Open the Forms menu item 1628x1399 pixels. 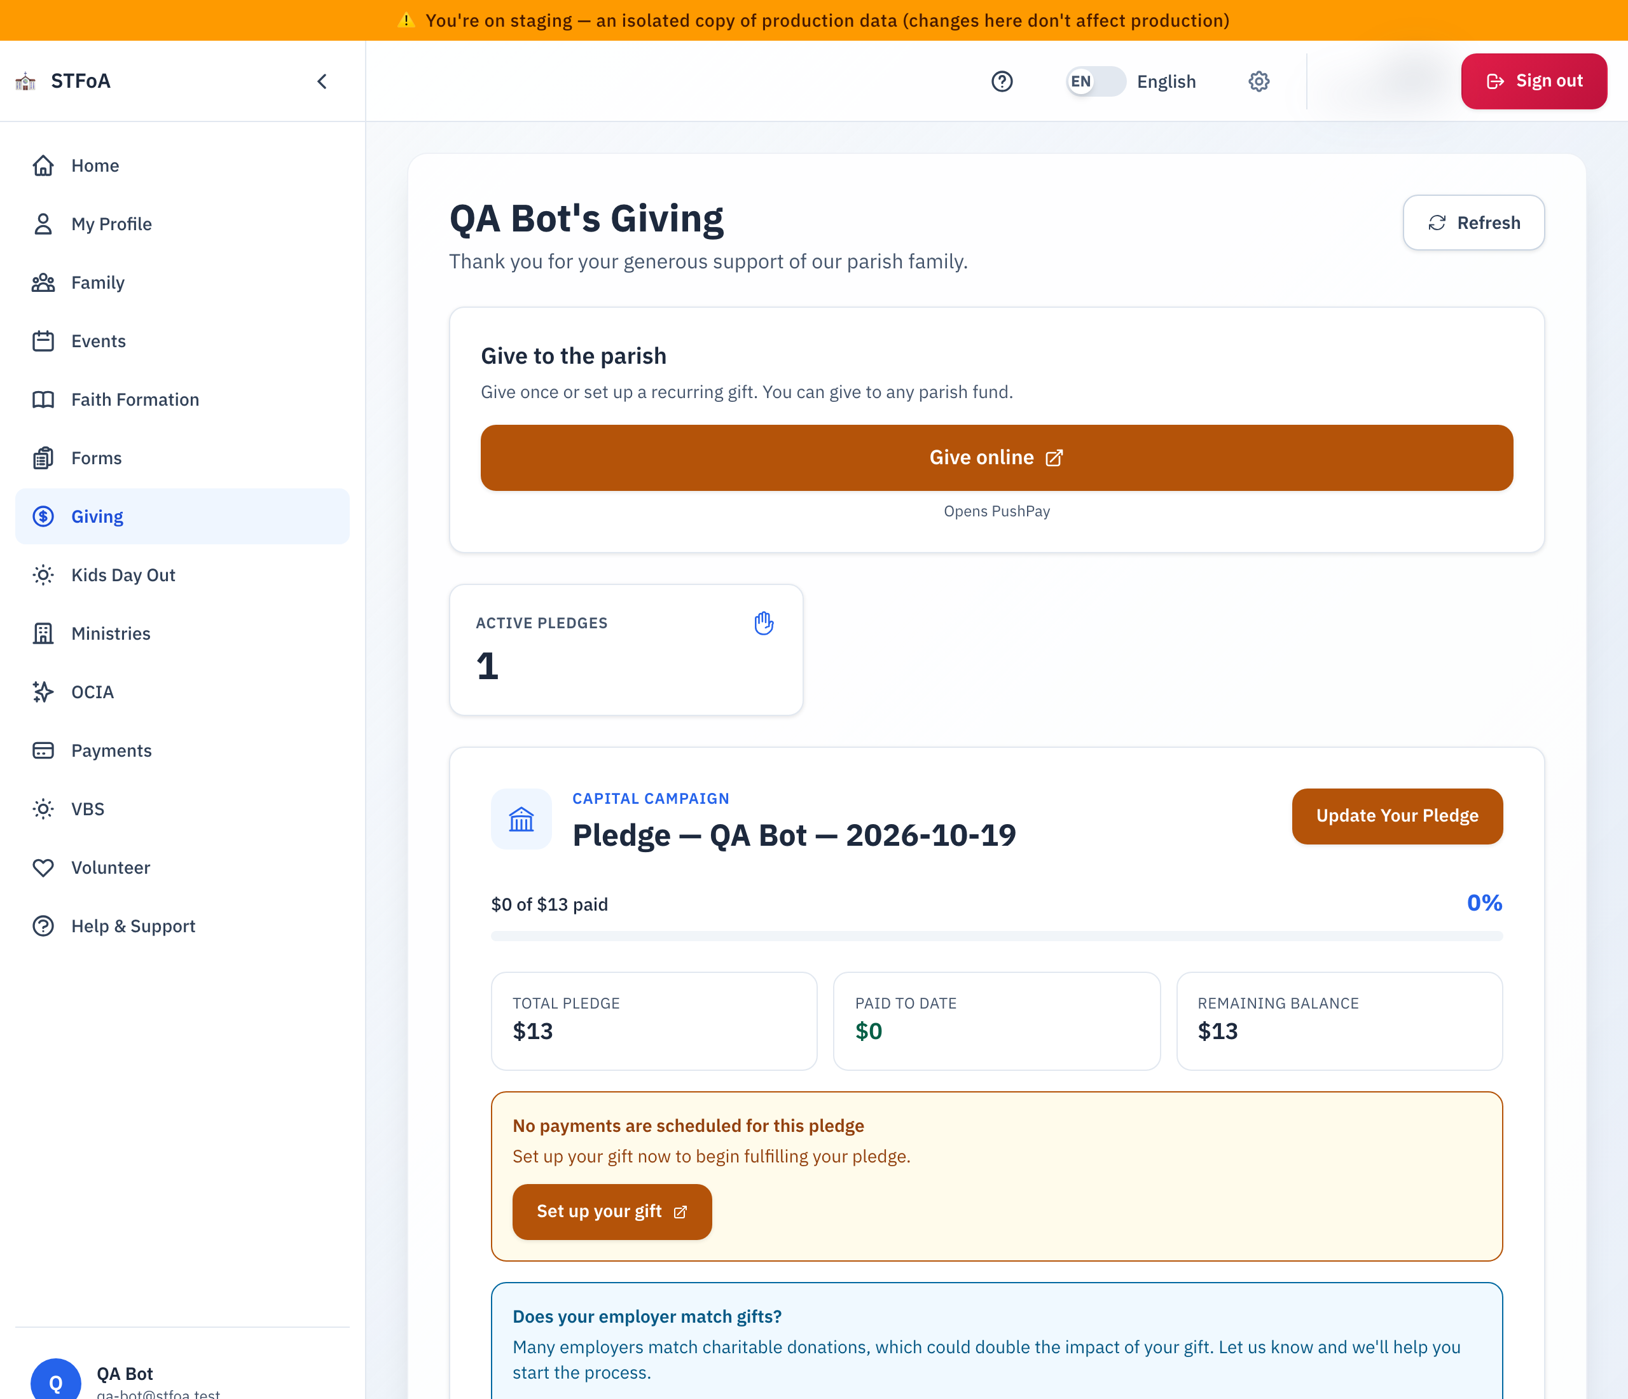[x=183, y=458]
